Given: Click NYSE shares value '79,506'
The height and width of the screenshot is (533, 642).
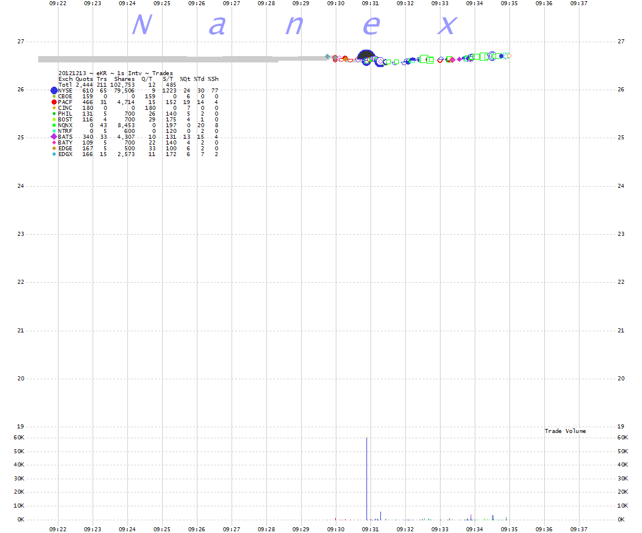Looking at the screenshot, I should pos(124,90).
